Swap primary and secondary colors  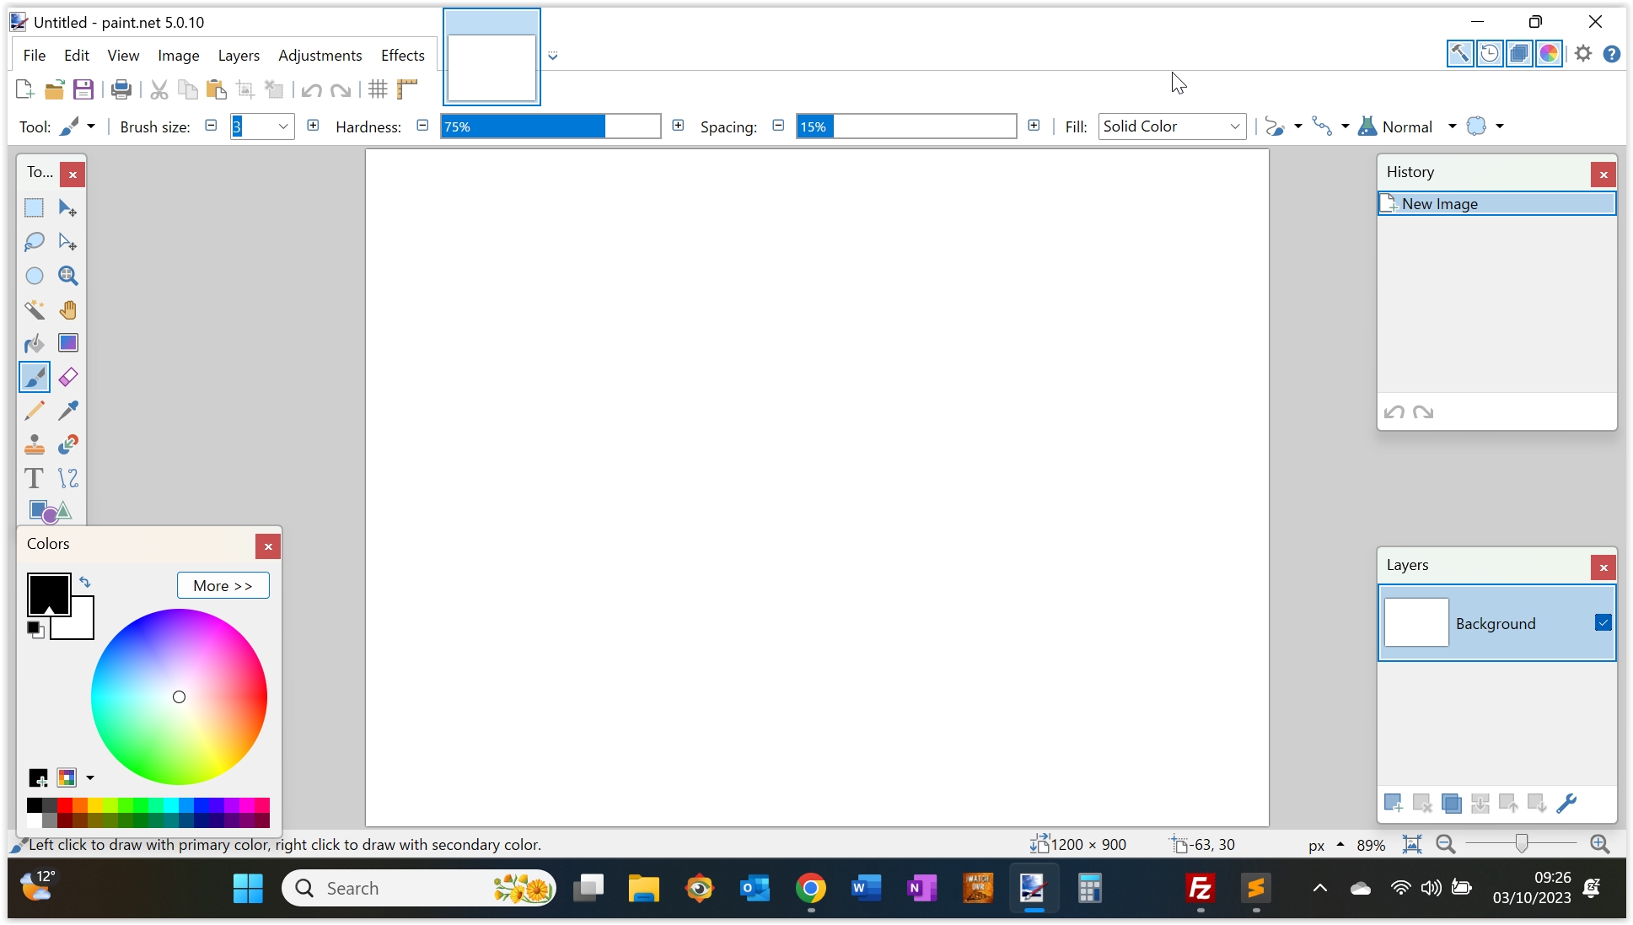[x=85, y=582]
